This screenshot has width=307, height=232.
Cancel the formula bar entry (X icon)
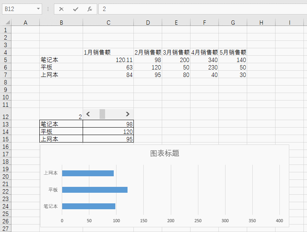61,9
